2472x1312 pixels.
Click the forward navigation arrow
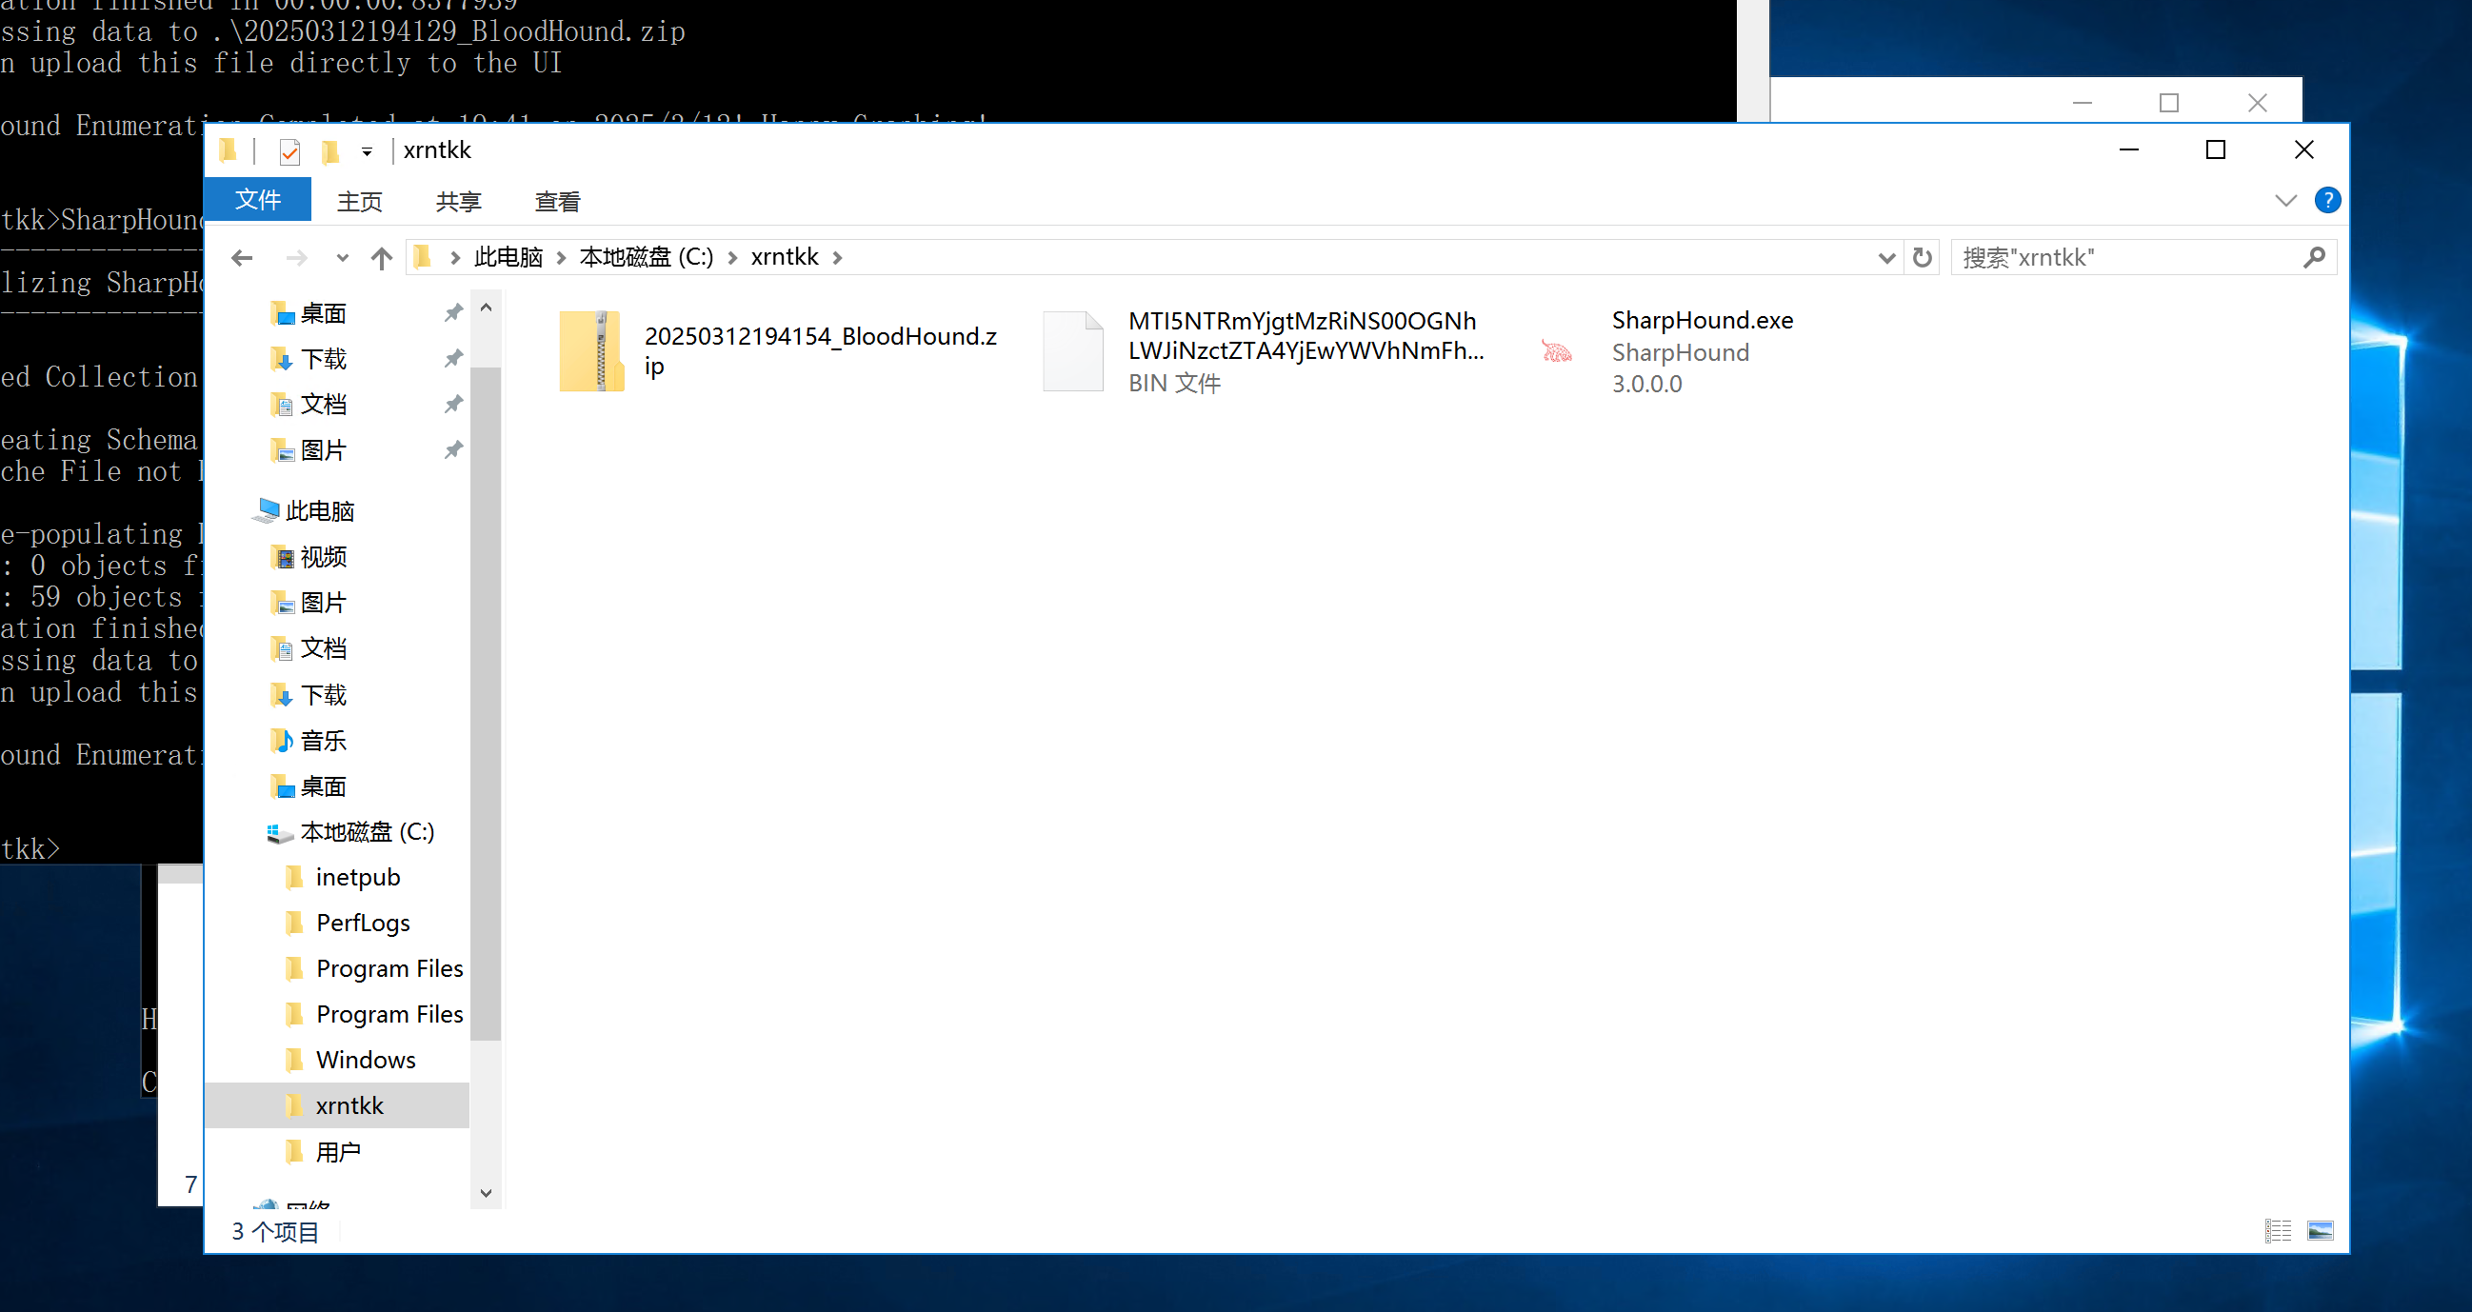[297, 257]
